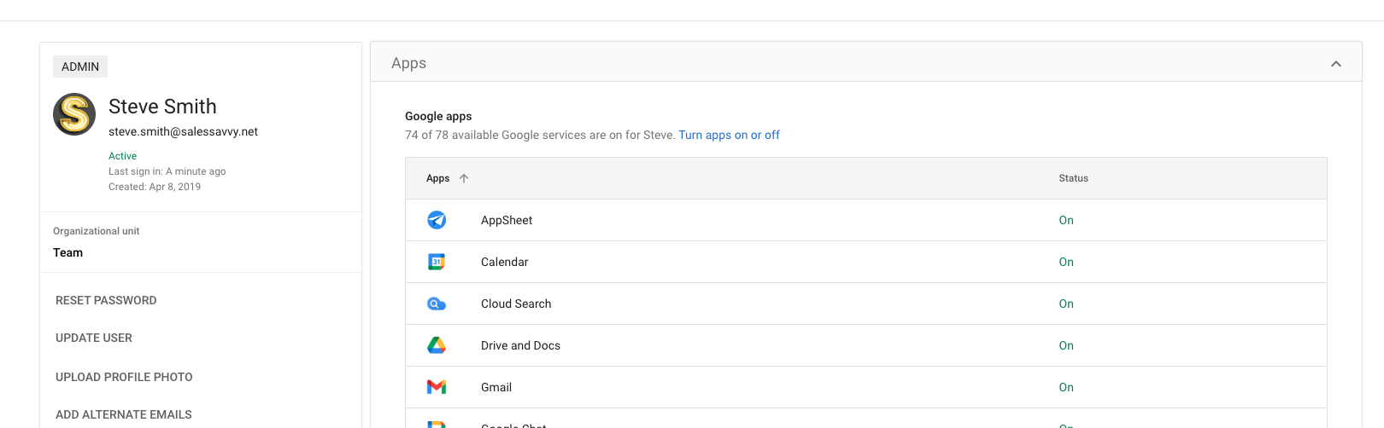Click the AppSheet app icon
1384x428 pixels.
[x=437, y=220]
